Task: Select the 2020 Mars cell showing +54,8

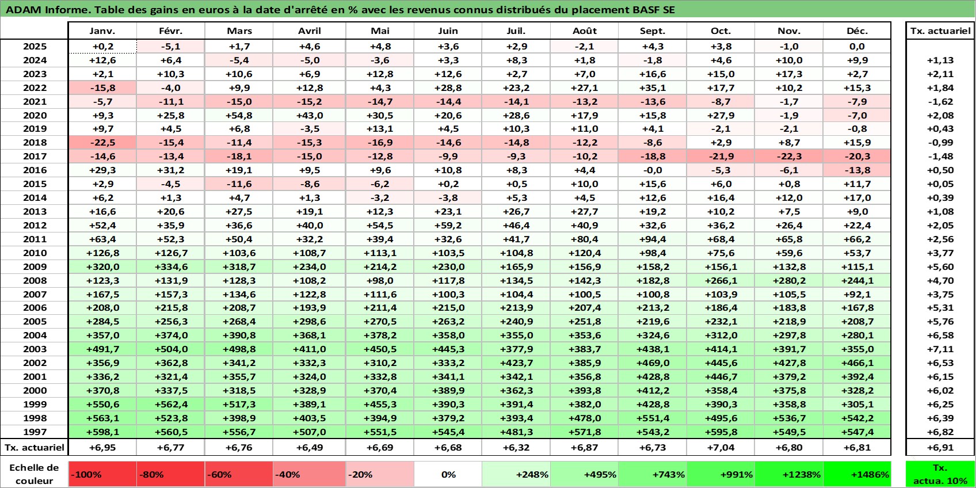Action: tap(239, 115)
